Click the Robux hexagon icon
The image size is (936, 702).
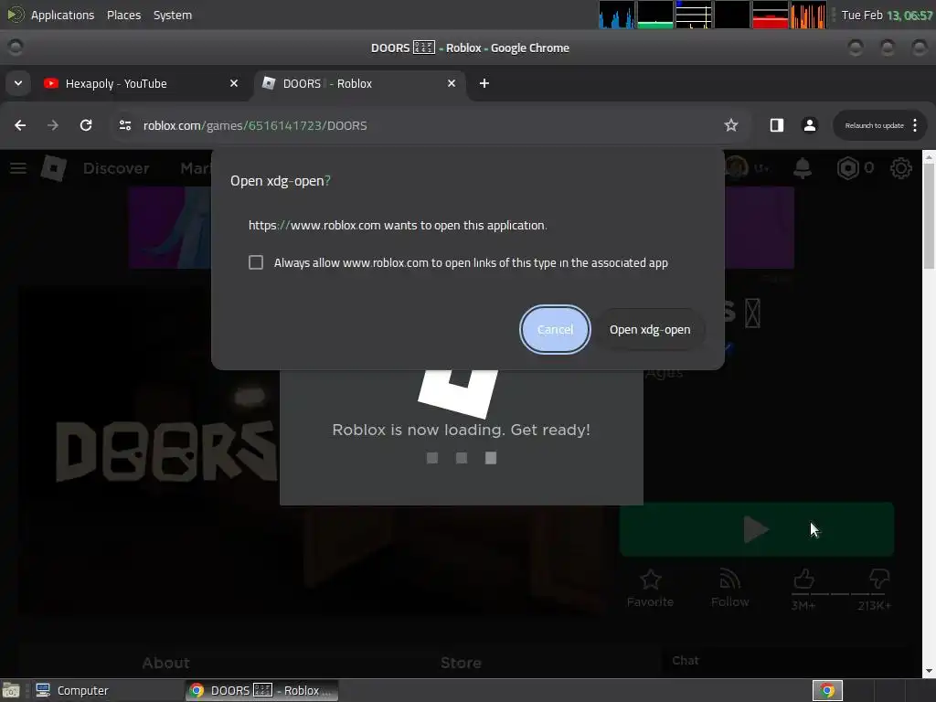click(x=847, y=168)
